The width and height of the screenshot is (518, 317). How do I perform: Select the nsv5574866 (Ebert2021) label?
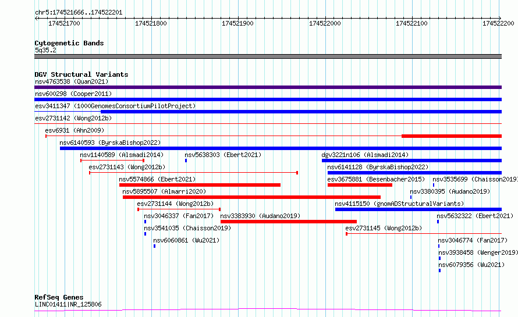pyautogui.click(x=157, y=179)
